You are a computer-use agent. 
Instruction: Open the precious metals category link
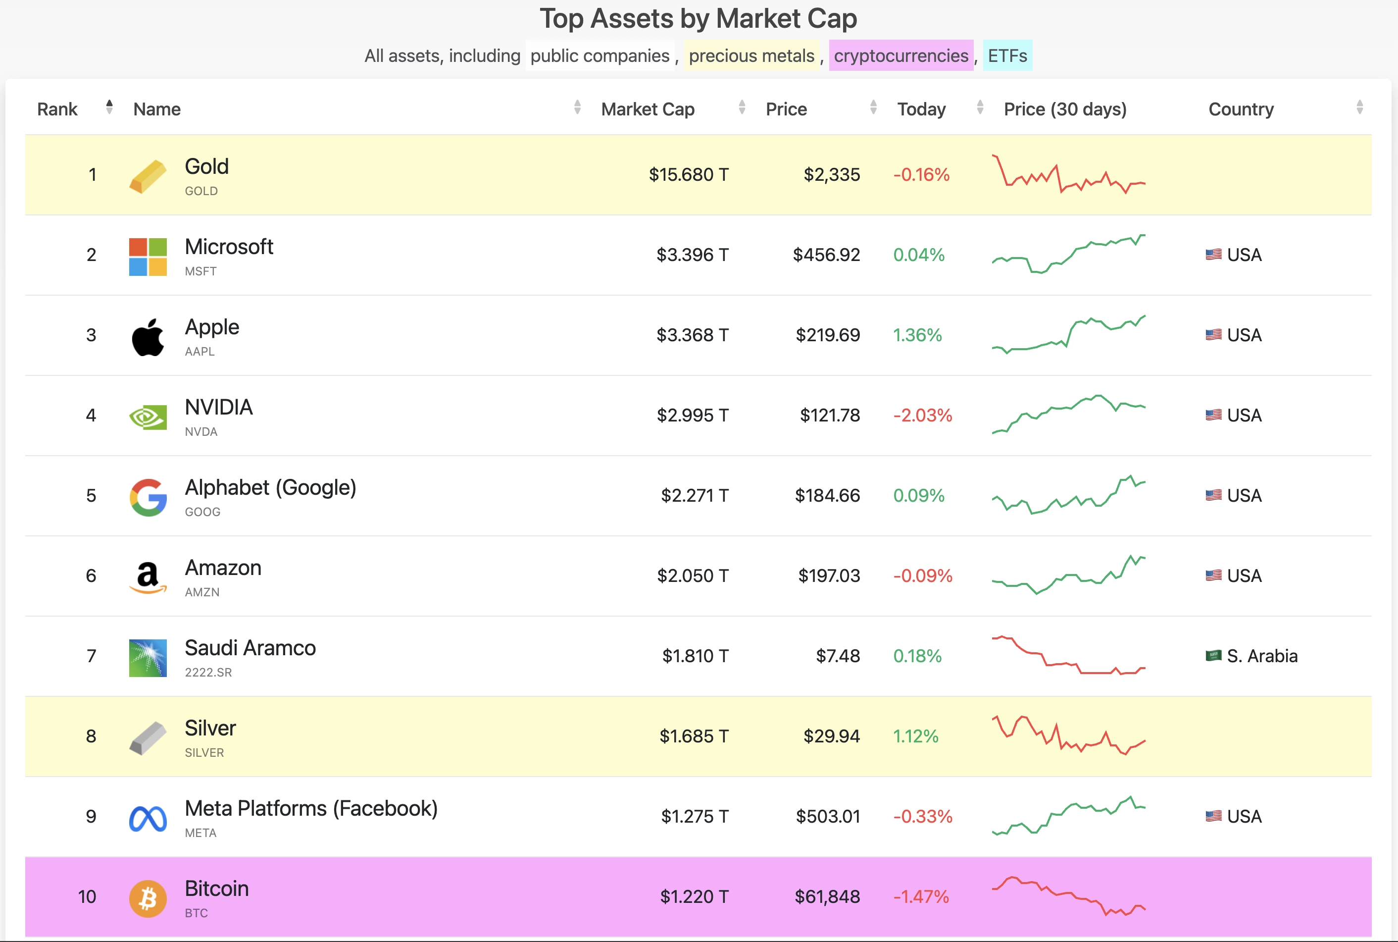751,56
